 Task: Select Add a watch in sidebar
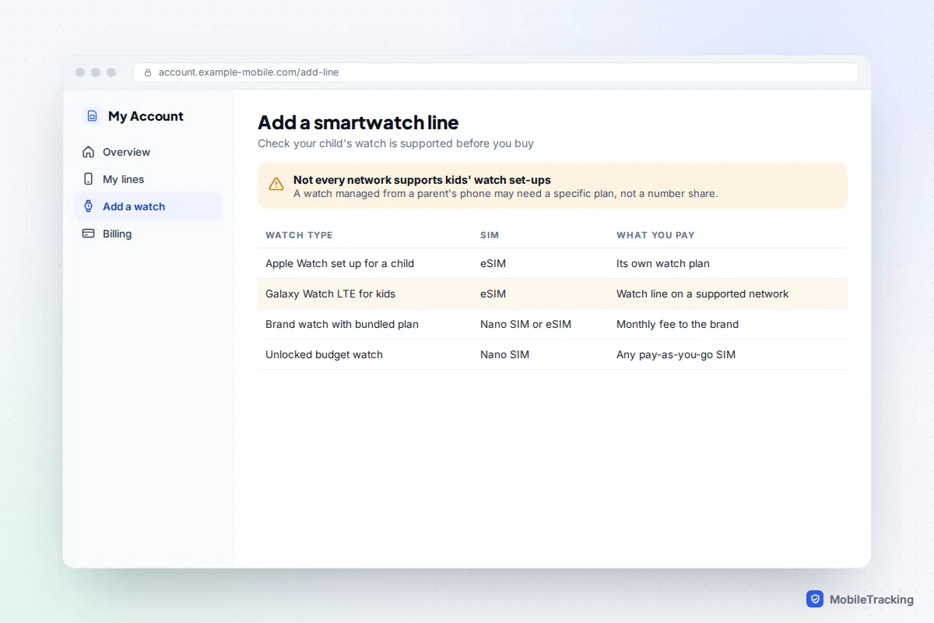(x=148, y=206)
